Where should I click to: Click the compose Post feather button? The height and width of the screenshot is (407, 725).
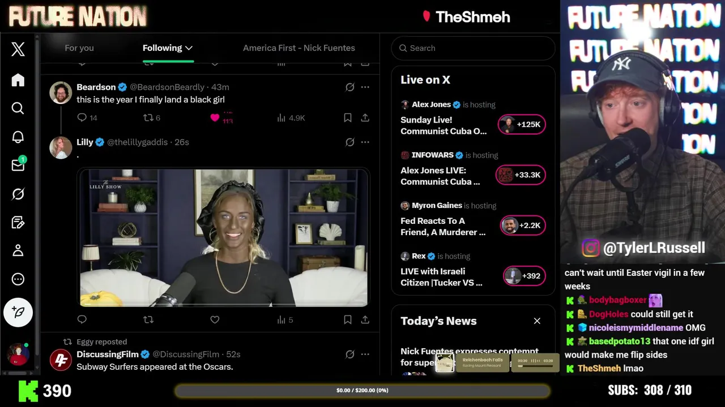[x=18, y=312]
